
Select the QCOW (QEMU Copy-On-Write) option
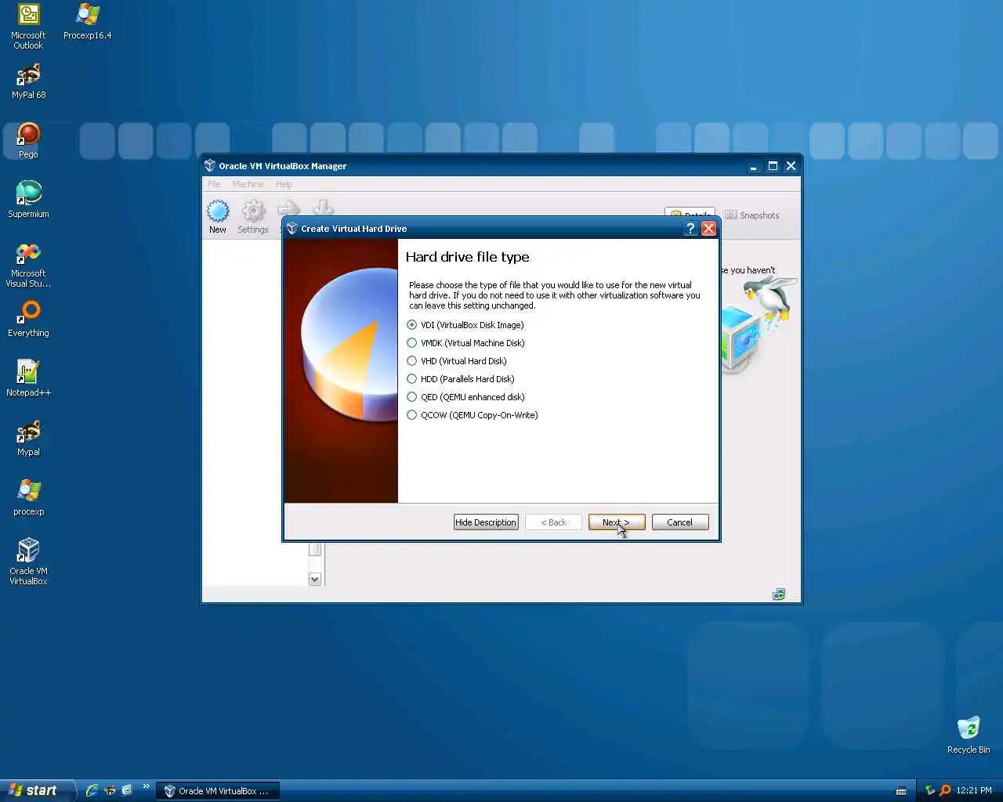click(473, 415)
